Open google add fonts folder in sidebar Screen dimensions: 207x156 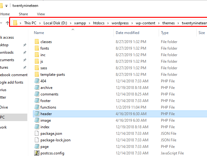tap(12, 82)
